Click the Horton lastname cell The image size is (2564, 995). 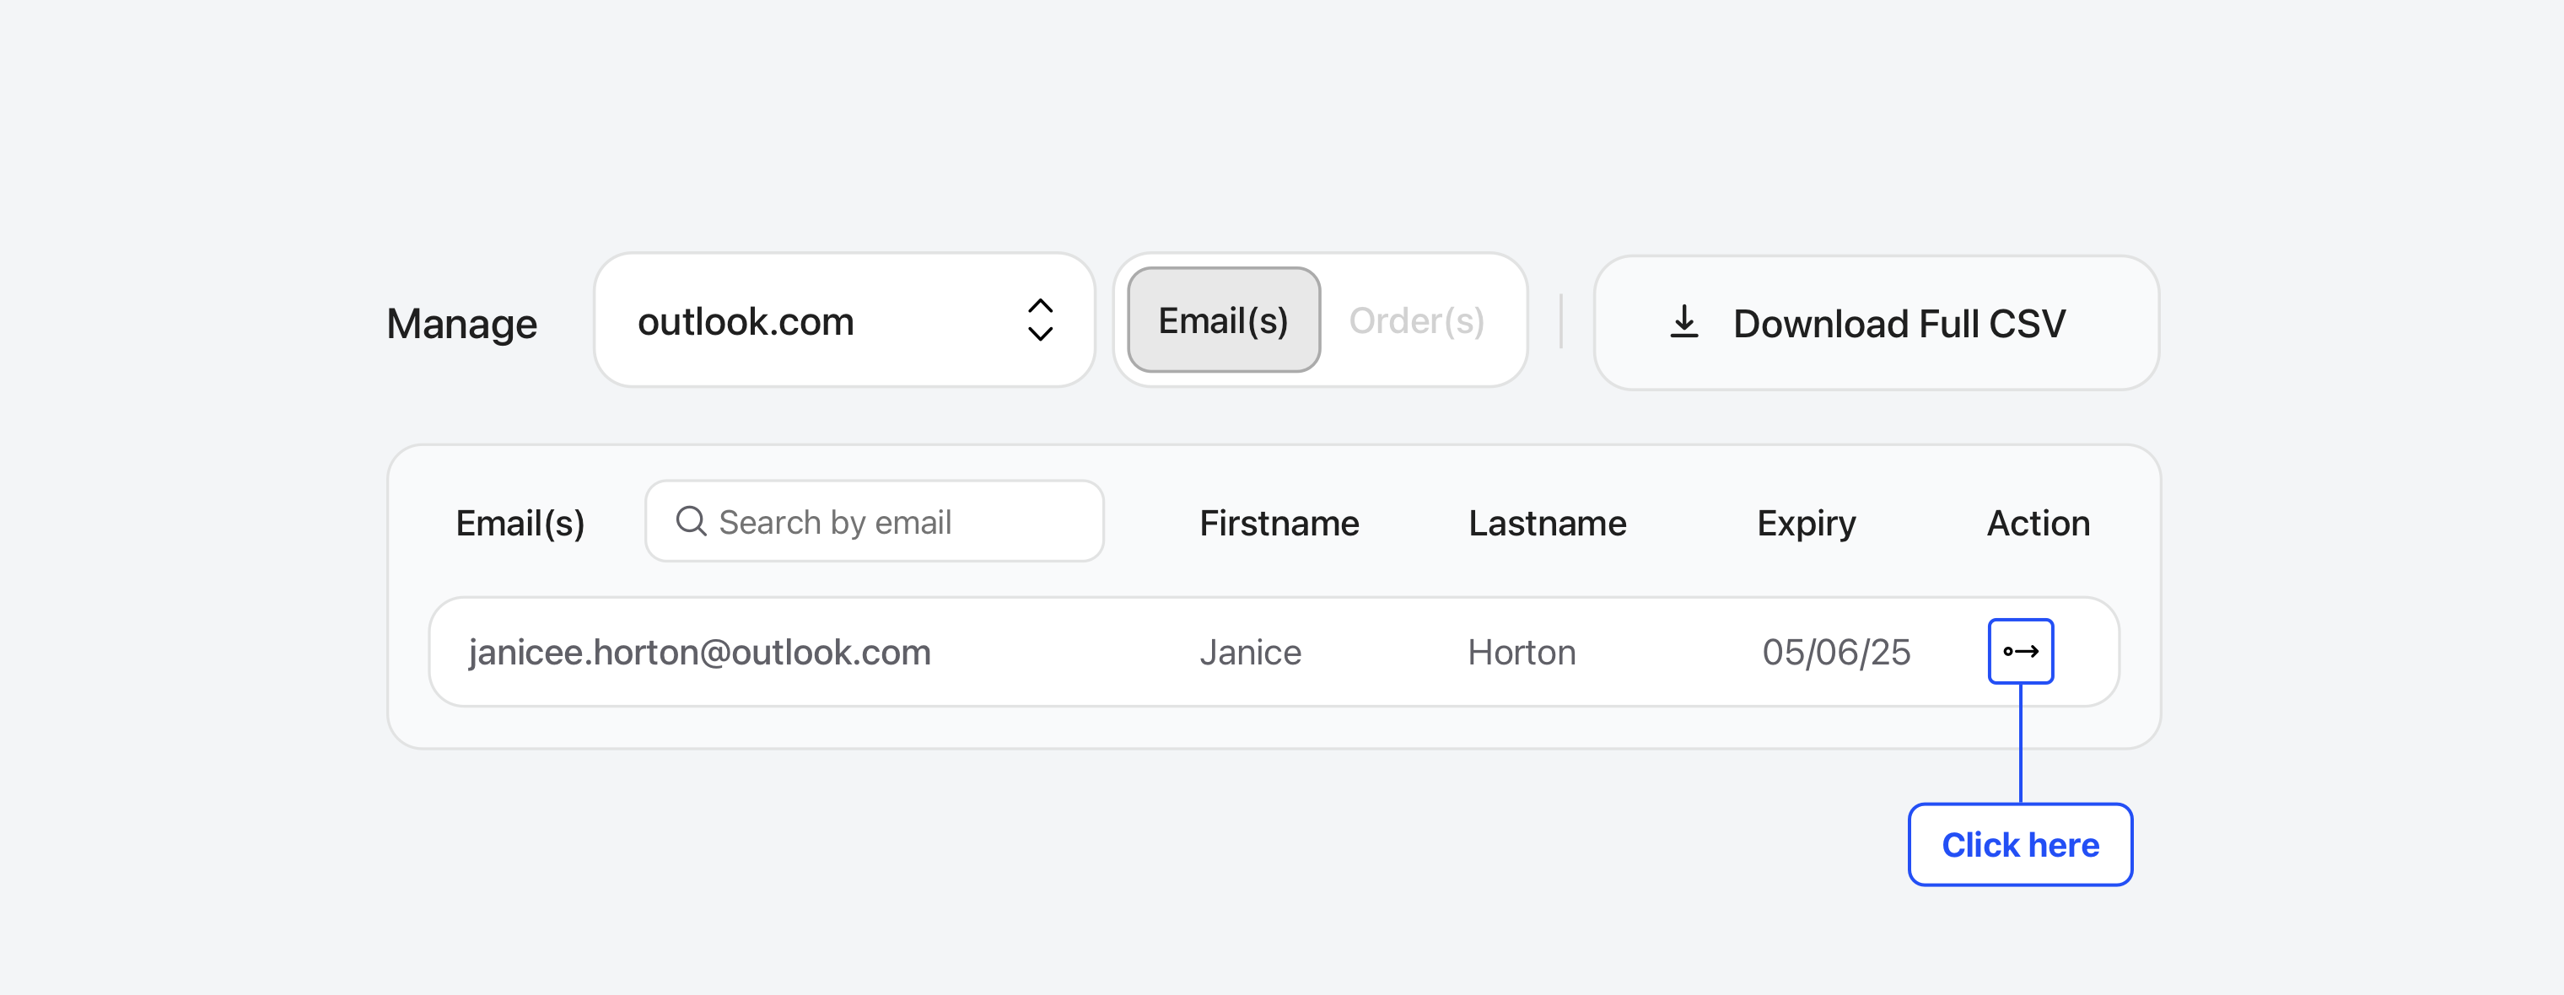[x=1521, y=653]
